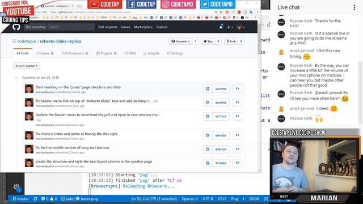Open Marketplace in GitHub top navigation

[143, 27]
